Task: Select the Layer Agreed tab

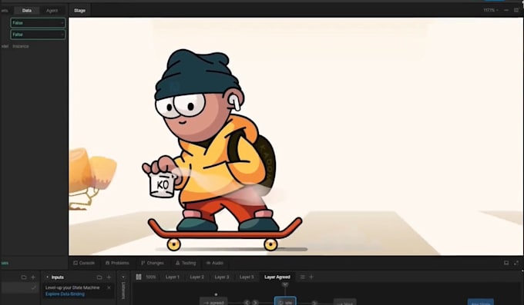Action: (x=277, y=277)
